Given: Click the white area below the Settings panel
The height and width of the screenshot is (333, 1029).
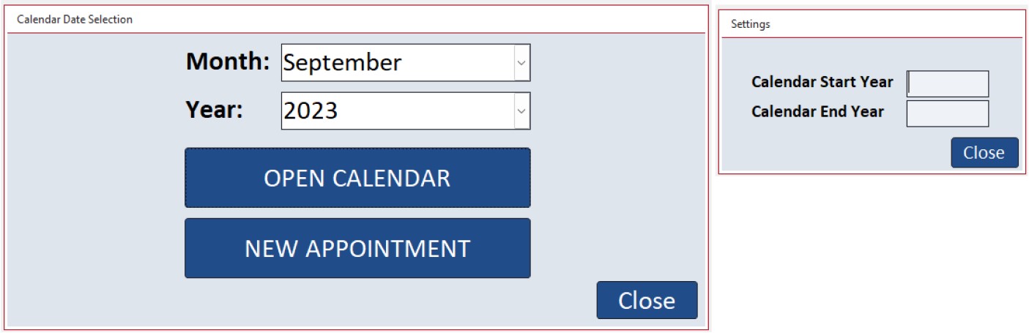Looking at the screenshot, I should (872, 249).
